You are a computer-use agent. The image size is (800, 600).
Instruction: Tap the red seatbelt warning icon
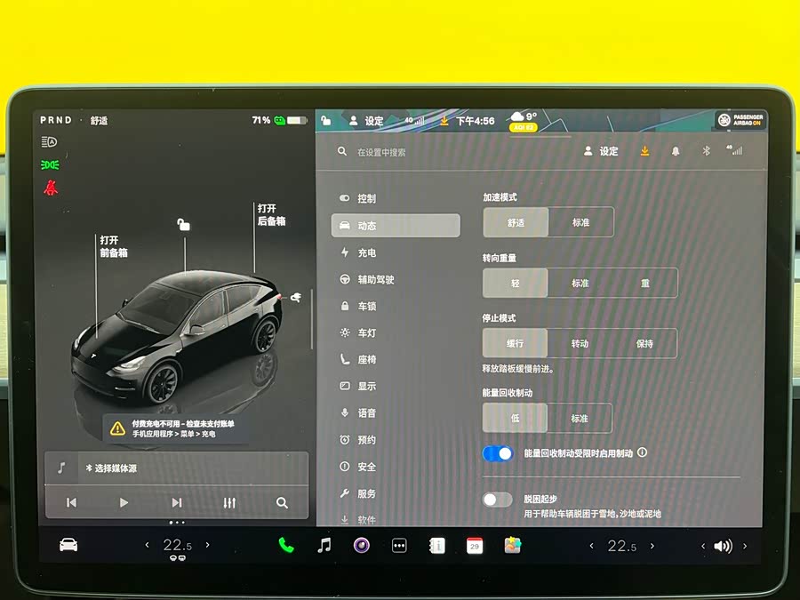point(51,188)
